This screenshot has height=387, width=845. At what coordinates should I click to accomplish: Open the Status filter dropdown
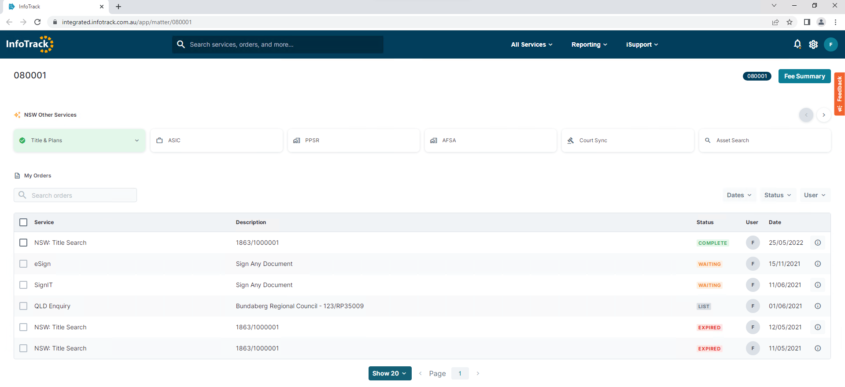778,195
